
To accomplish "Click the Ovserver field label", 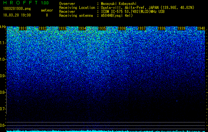I will pos(67,4).
